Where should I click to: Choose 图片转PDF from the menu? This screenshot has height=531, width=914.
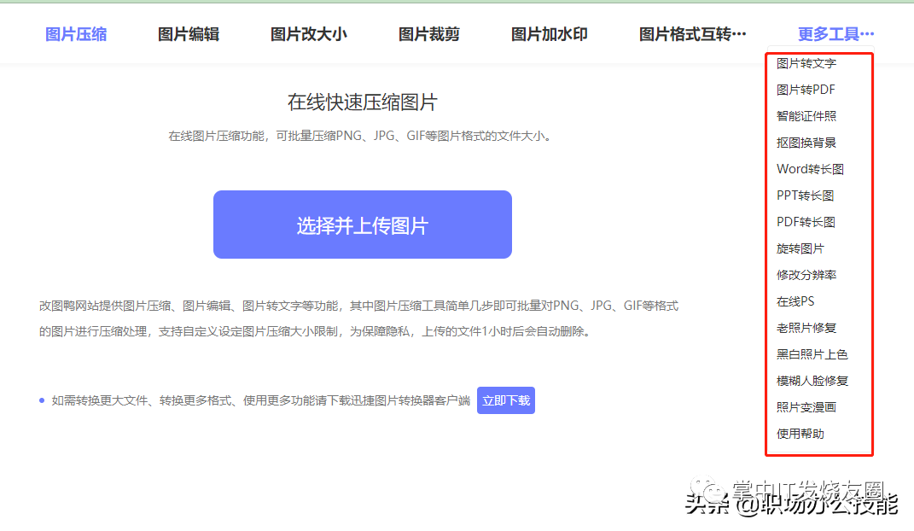coord(806,90)
